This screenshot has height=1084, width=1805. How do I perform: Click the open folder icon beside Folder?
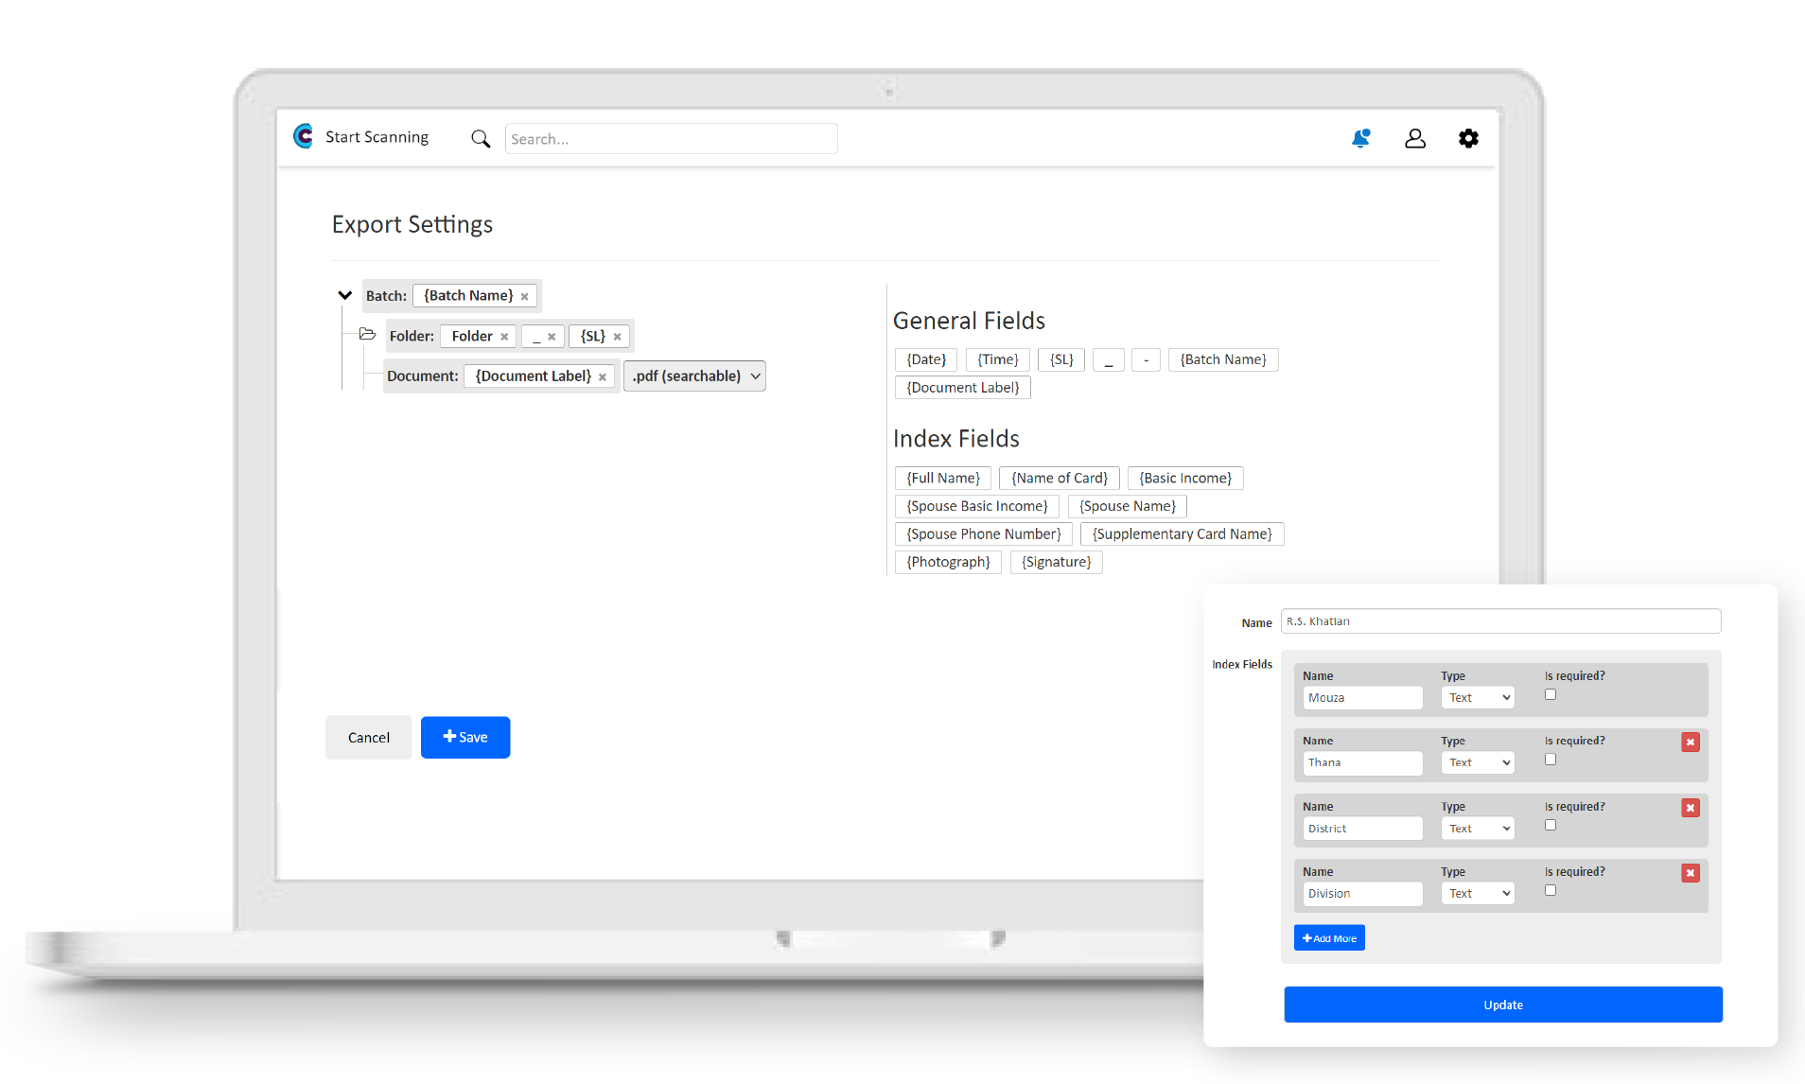(367, 334)
